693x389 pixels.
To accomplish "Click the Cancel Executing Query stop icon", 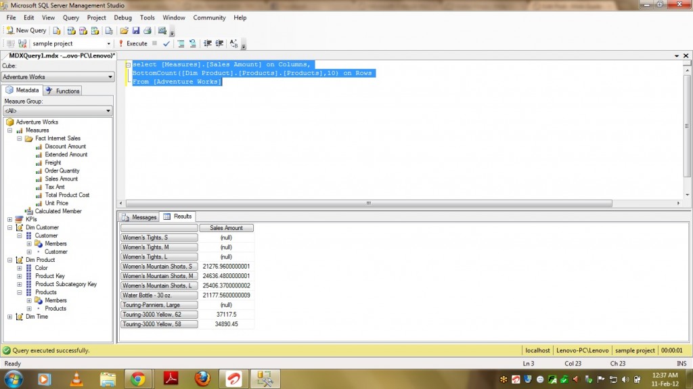I will 155,44.
